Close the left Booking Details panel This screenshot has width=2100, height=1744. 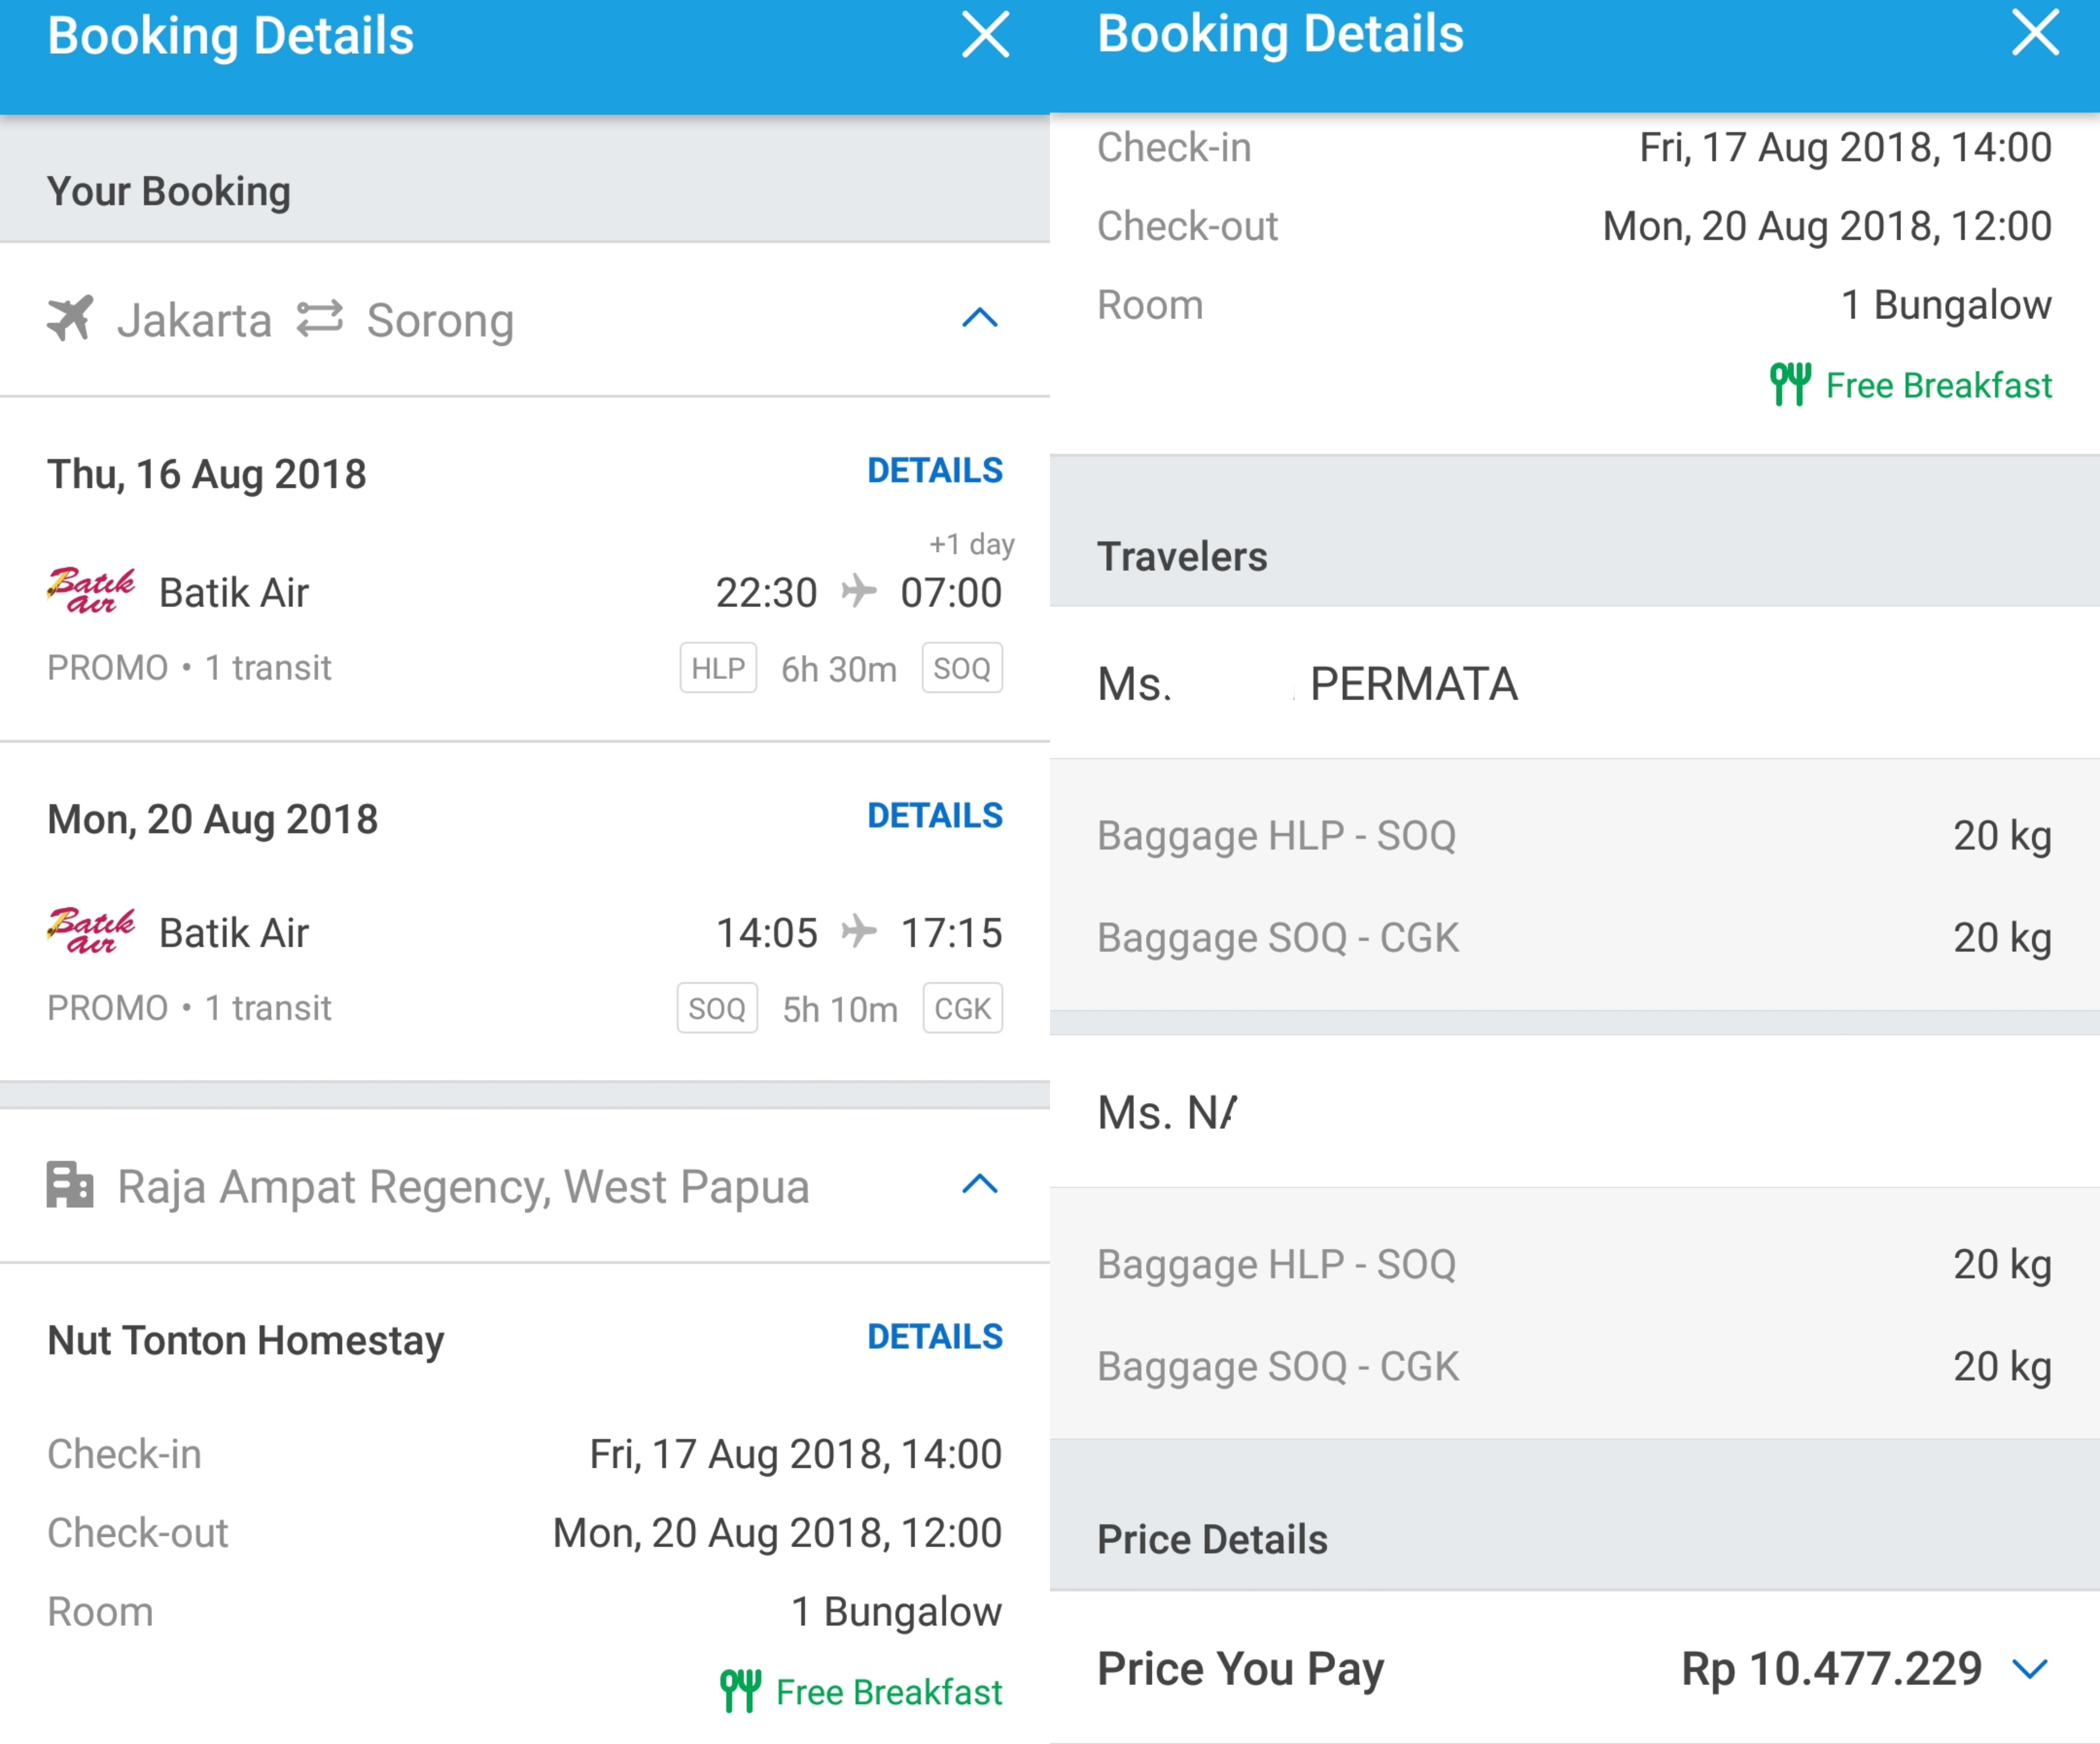click(x=985, y=35)
